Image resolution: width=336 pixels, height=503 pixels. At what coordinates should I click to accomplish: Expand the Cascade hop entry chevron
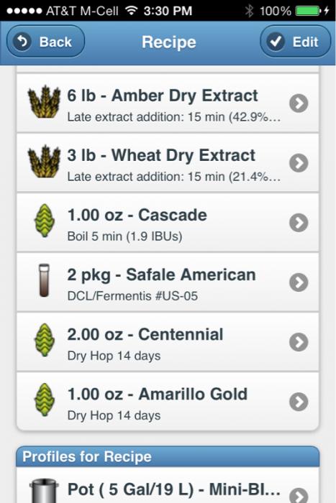(x=299, y=222)
